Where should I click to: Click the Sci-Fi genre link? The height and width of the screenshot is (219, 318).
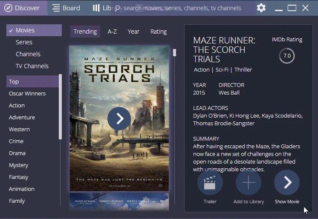click(x=222, y=70)
